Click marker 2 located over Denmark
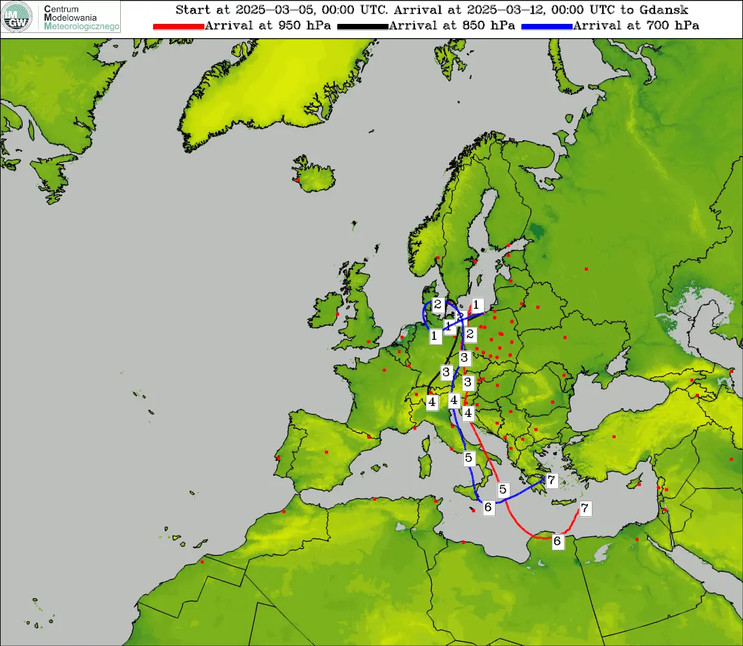The height and width of the screenshot is (646, 743). [438, 305]
